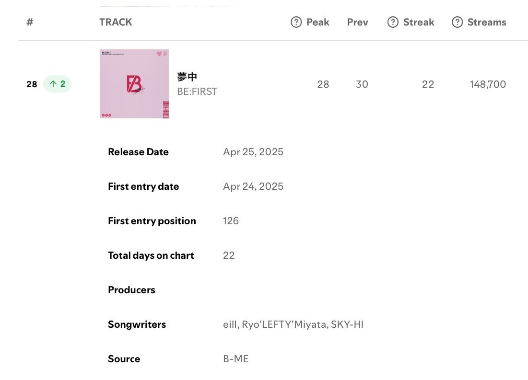Click the B-ME source value
The image size is (528, 380).
tap(236, 359)
